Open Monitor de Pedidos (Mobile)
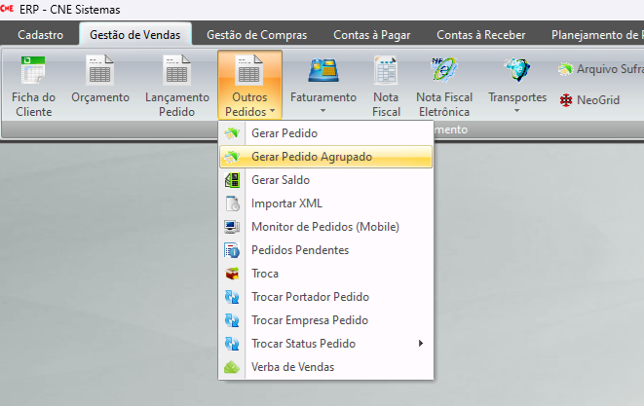Viewport: 644px width, 406px height. (x=324, y=227)
